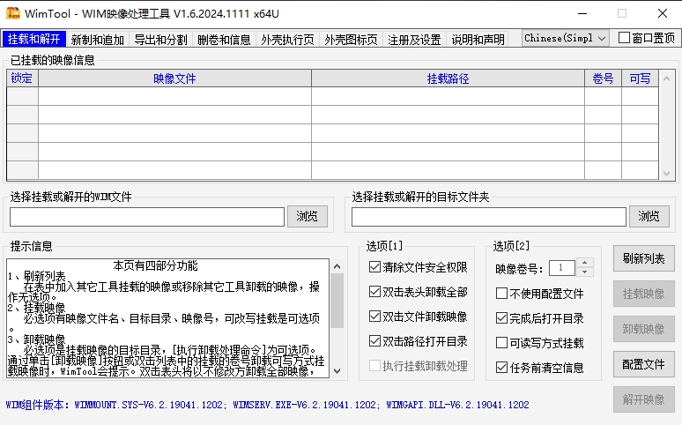Screen dimensions: 682x425
Task: Click the 刷新列表 button
Action: [643, 258]
